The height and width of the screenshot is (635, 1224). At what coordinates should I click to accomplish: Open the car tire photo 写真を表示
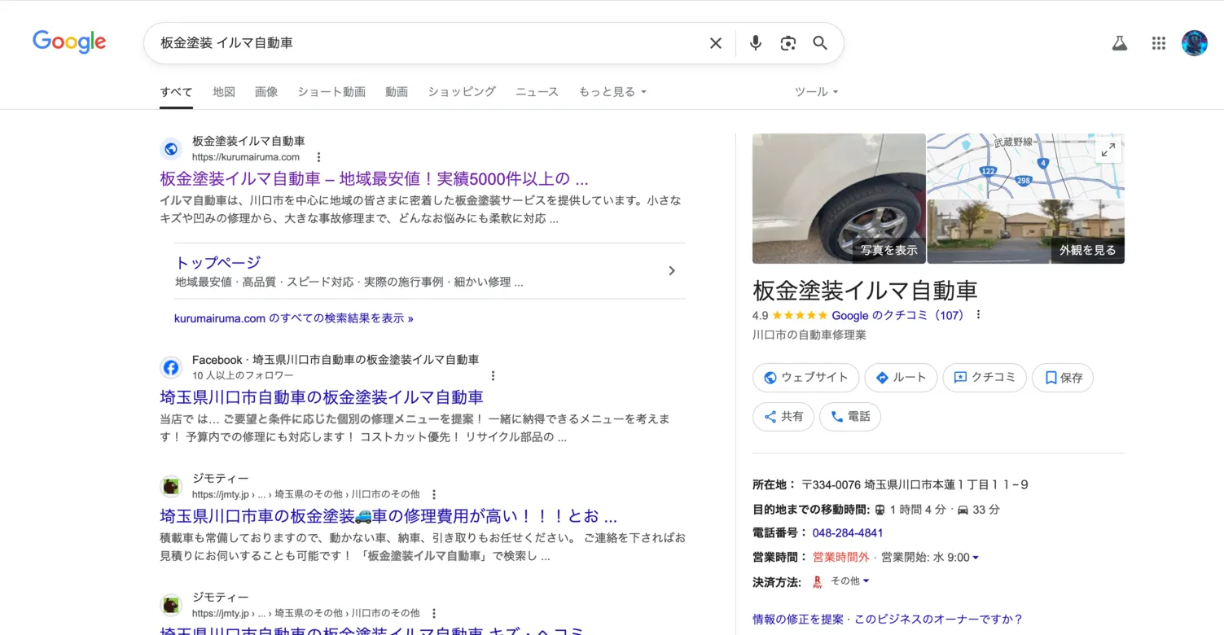[839, 199]
